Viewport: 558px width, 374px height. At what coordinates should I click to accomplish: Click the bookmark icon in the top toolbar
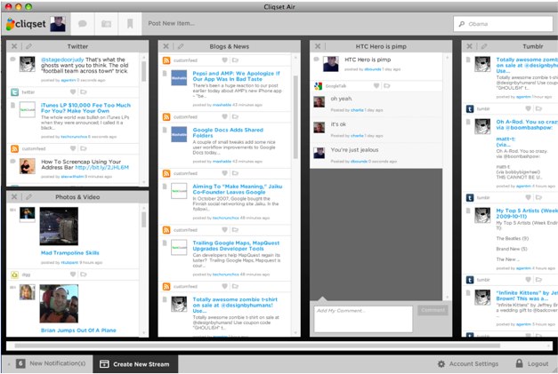(130, 24)
